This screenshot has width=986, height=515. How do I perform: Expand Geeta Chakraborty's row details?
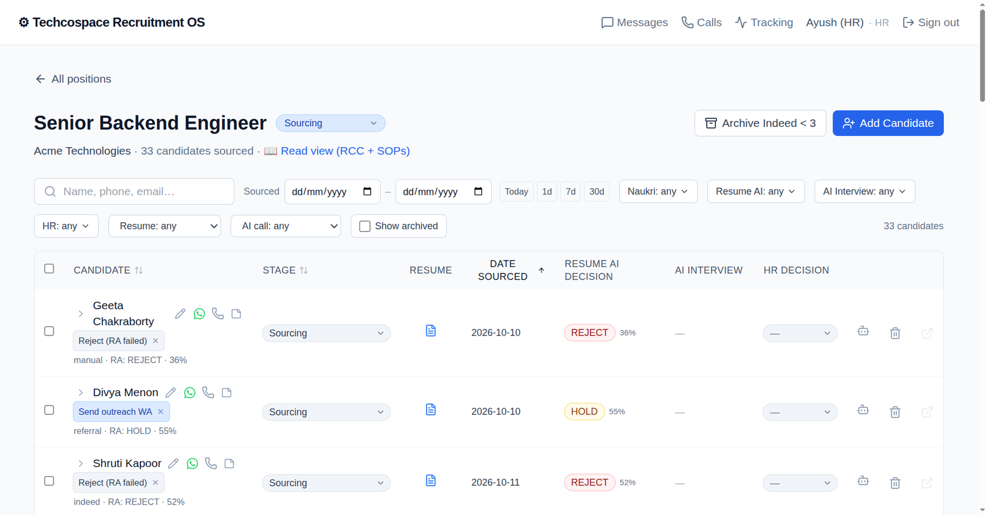81,314
